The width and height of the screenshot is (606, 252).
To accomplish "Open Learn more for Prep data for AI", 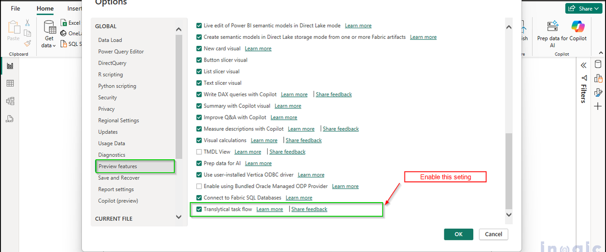I will 258,163.
